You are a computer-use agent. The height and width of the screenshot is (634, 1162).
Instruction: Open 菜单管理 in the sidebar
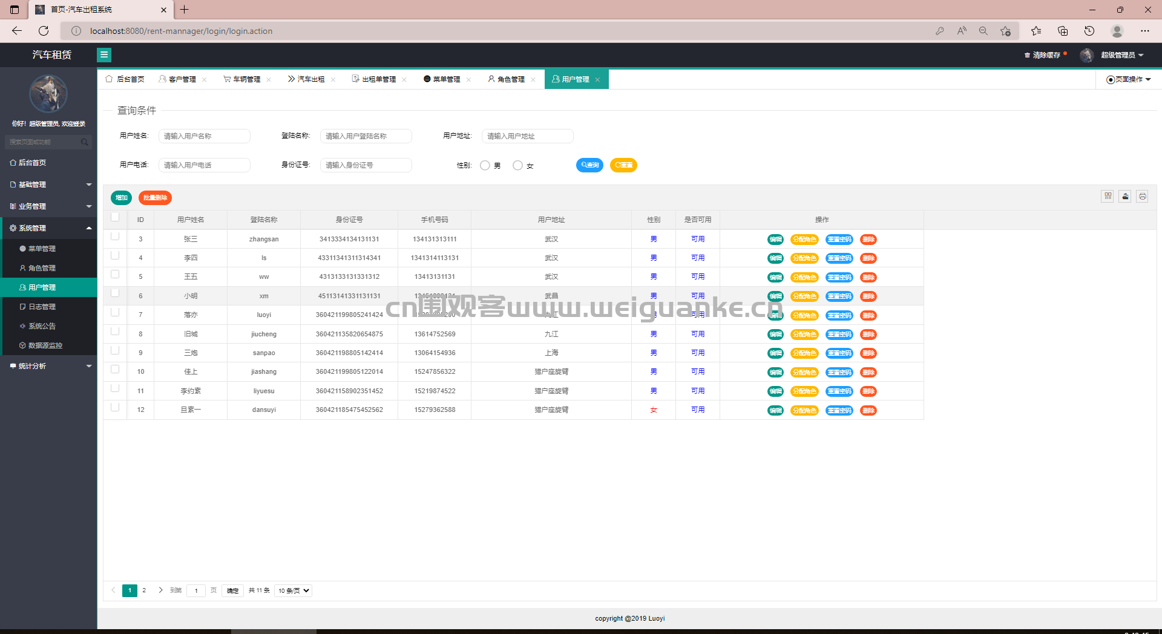[x=48, y=249]
